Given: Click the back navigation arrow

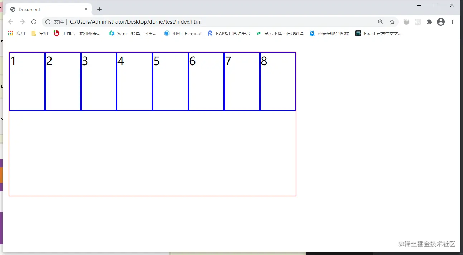Looking at the screenshot, I should tap(11, 21).
